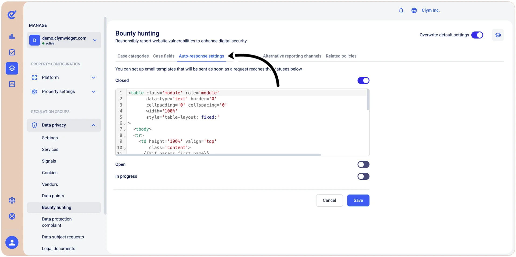
Task: Expand the Platform section chevron
Action: (93, 78)
